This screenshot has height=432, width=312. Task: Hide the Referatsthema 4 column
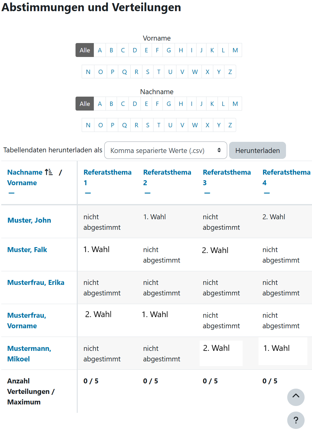pos(266,193)
